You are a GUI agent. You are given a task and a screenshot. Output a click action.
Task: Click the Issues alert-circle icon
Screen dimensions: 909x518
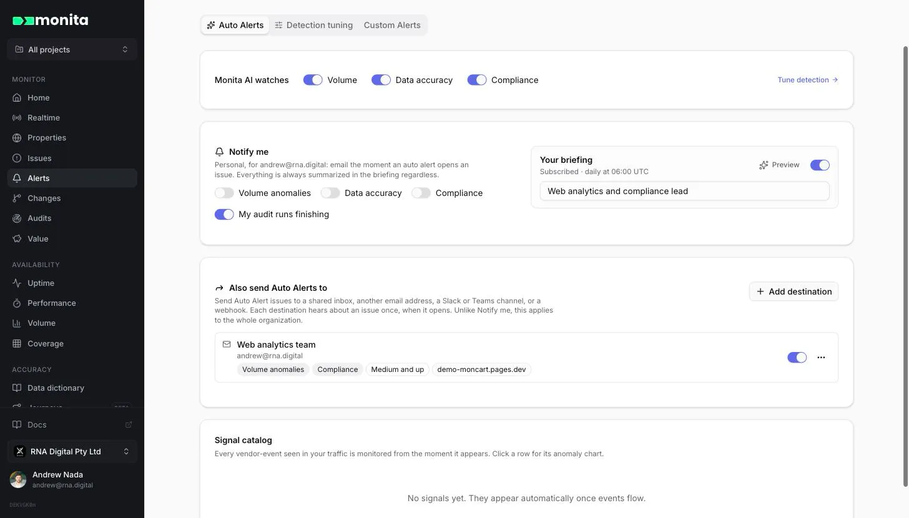[17, 159]
